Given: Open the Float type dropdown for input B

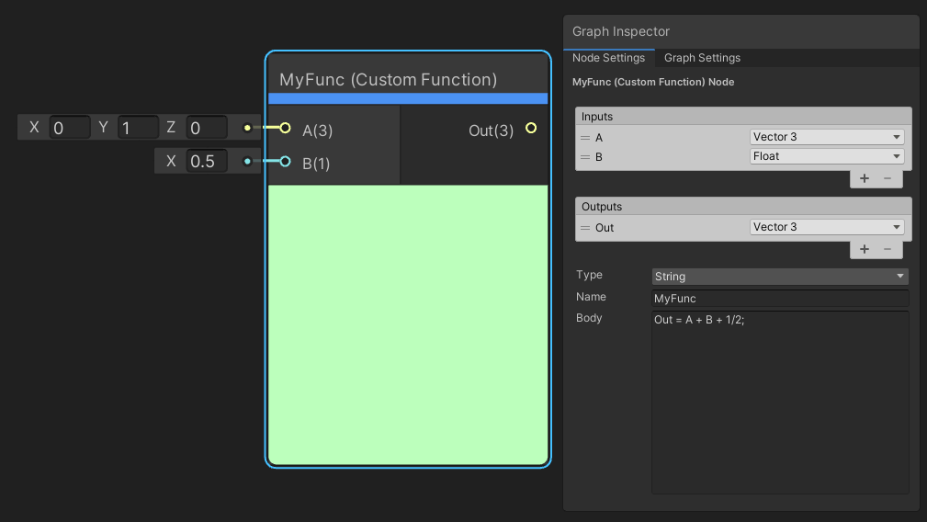Looking at the screenshot, I should [x=827, y=156].
